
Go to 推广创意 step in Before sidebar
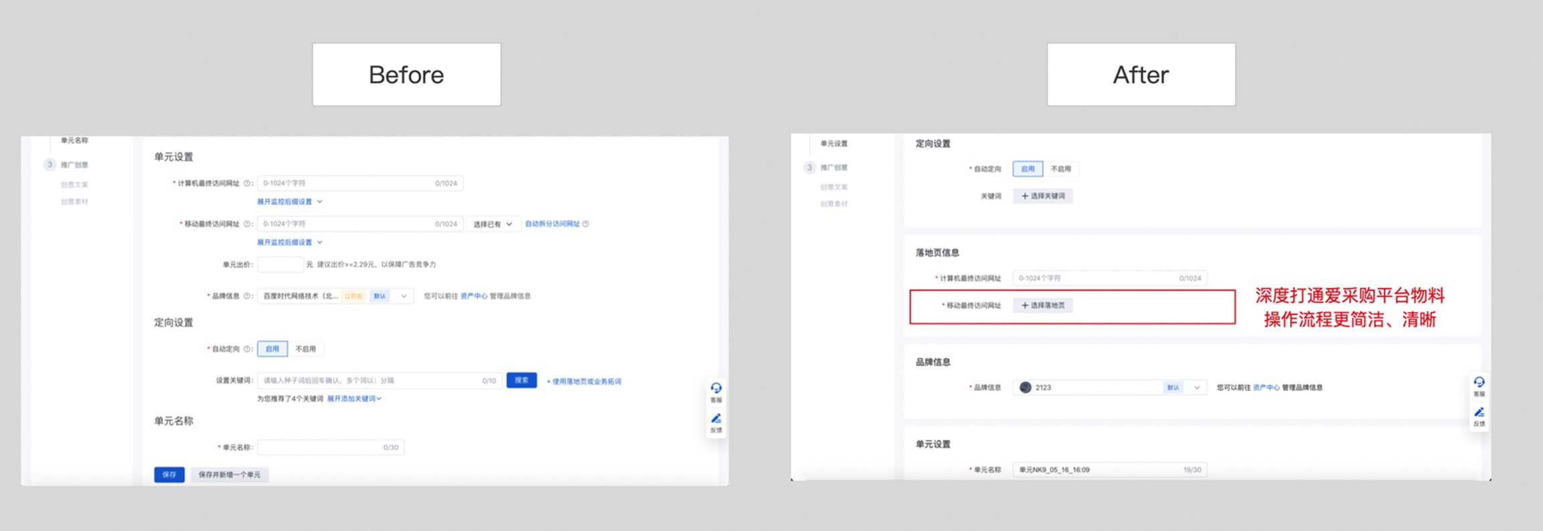pyautogui.click(x=74, y=165)
